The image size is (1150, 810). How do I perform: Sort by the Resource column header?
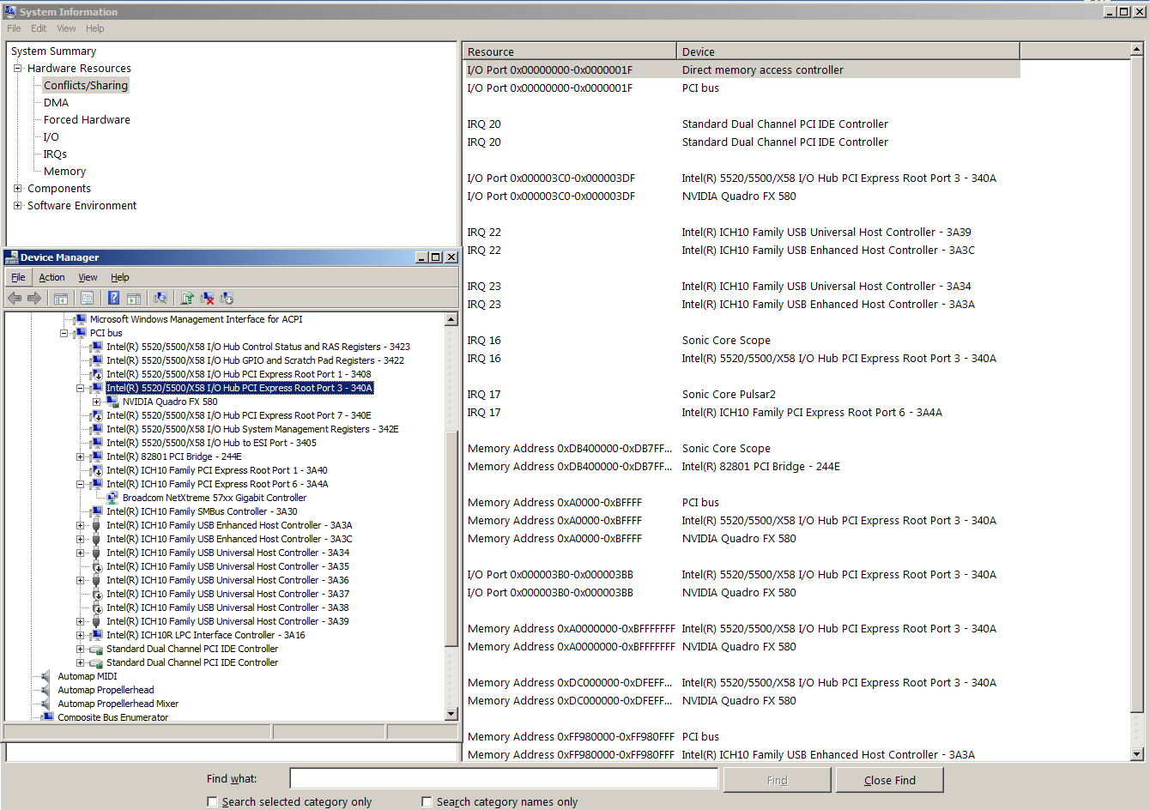coord(570,51)
